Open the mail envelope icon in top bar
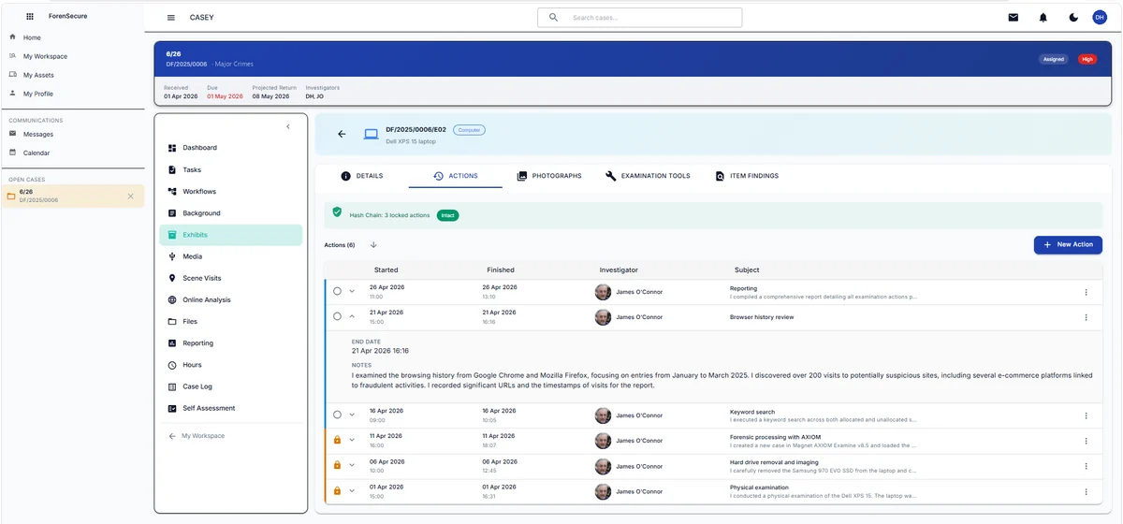 click(x=1013, y=18)
